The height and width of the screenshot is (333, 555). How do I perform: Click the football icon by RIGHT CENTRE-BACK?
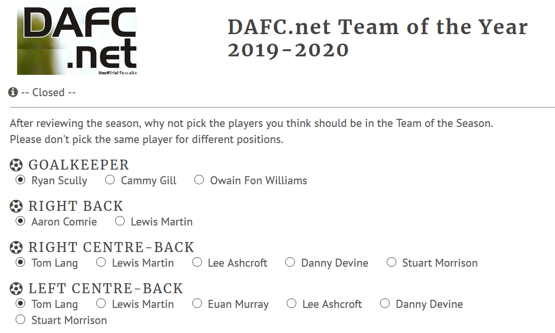pos(16,248)
